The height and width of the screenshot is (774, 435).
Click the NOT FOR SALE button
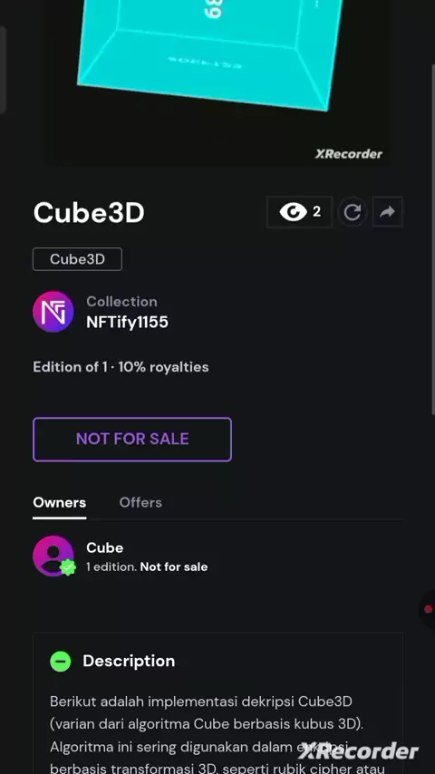(x=132, y=440)
